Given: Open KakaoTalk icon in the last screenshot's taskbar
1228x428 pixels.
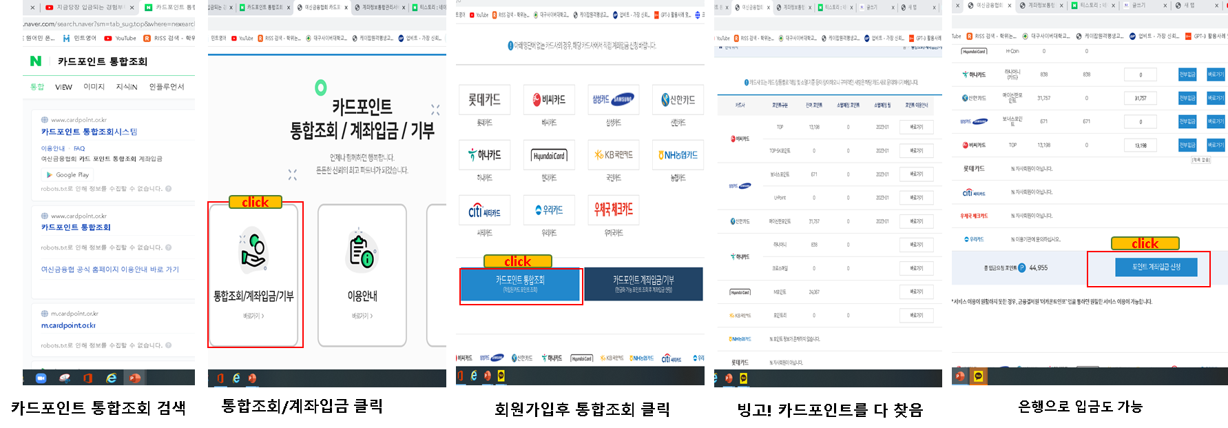Looking at the screenshot, I should (979, 376).
